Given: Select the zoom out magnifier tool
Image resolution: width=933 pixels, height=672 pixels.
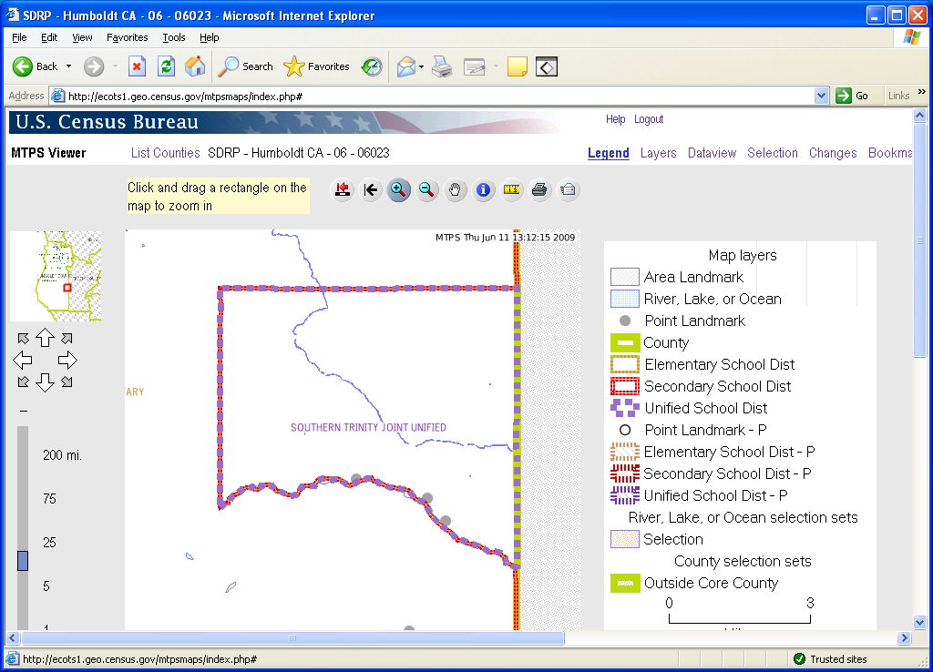Looking at the screenshot, I should 426,190.
